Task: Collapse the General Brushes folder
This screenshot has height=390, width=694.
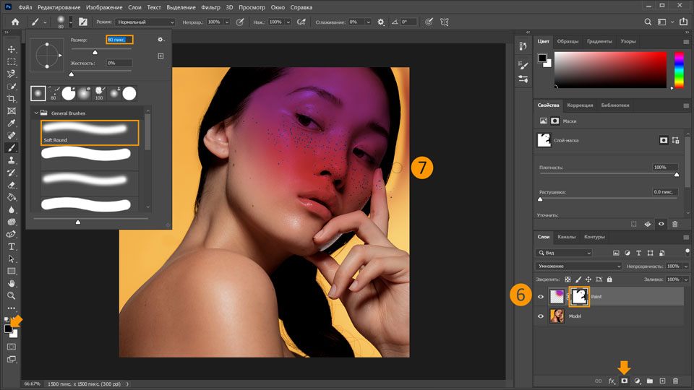Action: [35, 113]
